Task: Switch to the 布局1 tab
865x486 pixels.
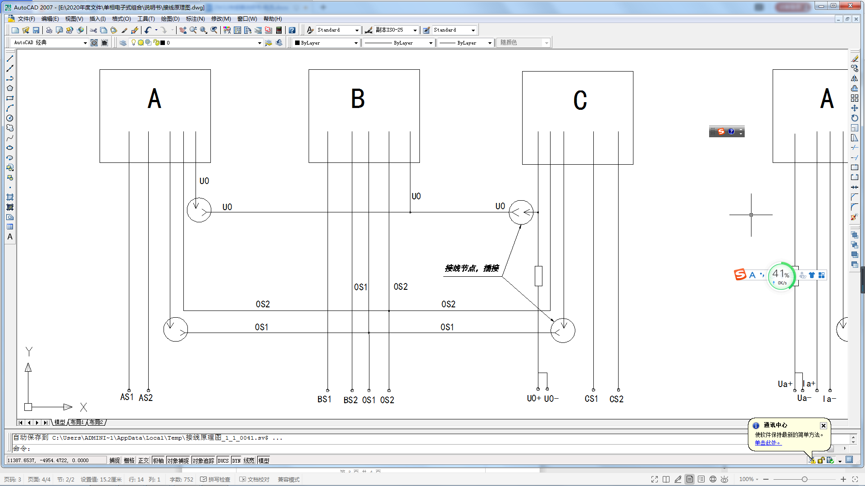Action: pos(77,422)
